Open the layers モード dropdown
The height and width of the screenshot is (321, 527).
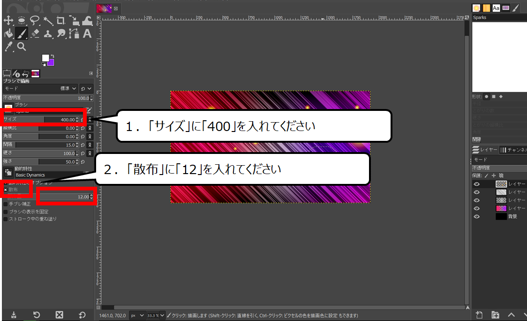pos(499,160)
